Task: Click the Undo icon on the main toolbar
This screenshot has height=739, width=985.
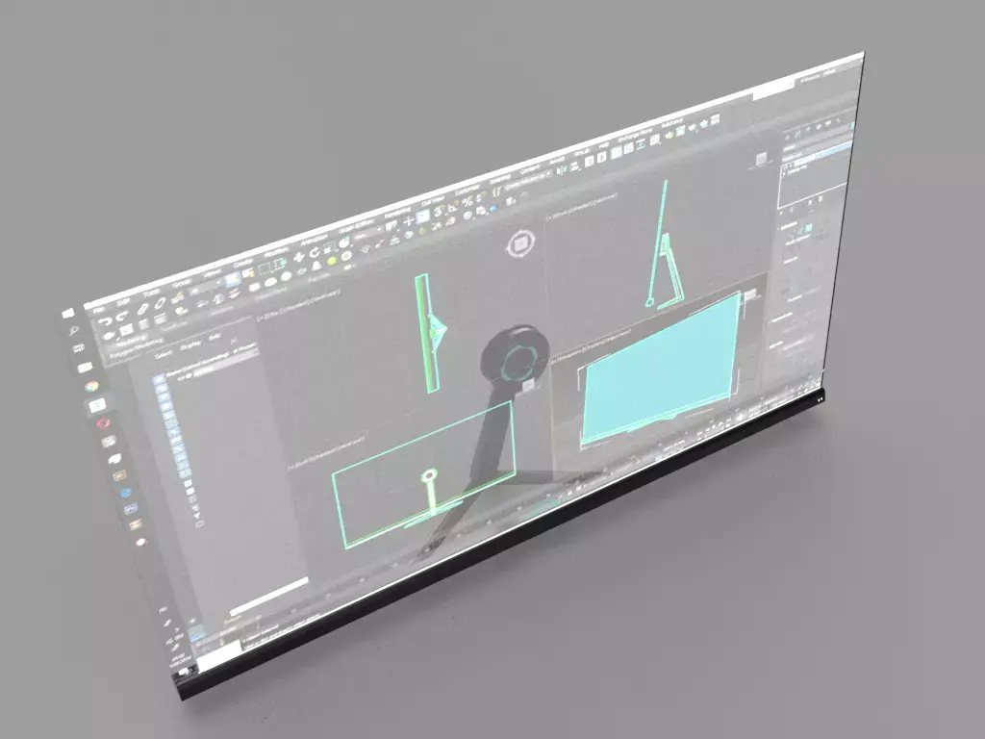Action: (x=105, y=319)
